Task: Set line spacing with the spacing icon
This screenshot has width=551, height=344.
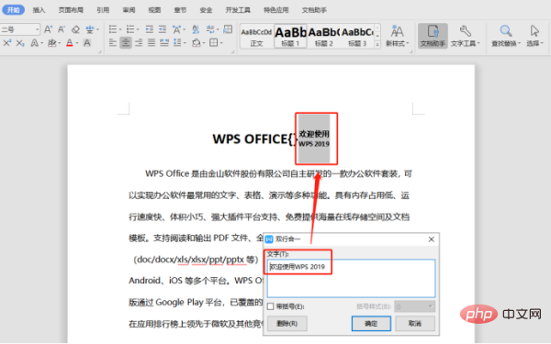Action: (177, 43)
